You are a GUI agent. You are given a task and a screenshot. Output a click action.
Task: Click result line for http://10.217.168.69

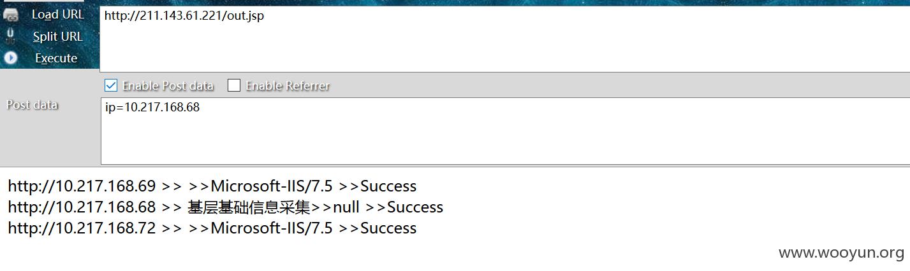212,186
